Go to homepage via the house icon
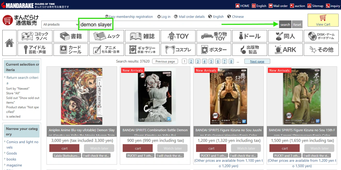This screenshot has height=170, width=341. pos(9,43)
